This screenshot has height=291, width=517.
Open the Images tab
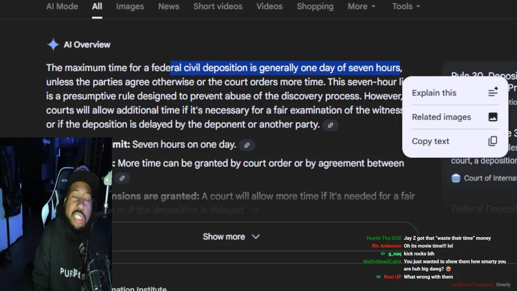(x=130, y=6)
